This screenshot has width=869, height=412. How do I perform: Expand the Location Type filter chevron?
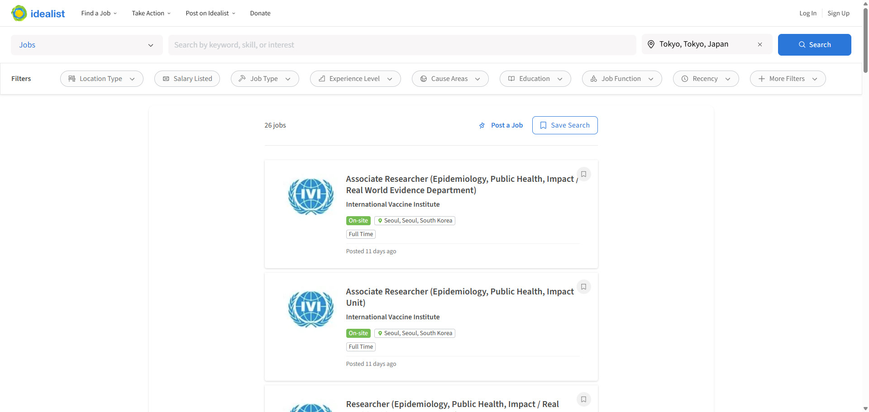(x=132, y=79)
